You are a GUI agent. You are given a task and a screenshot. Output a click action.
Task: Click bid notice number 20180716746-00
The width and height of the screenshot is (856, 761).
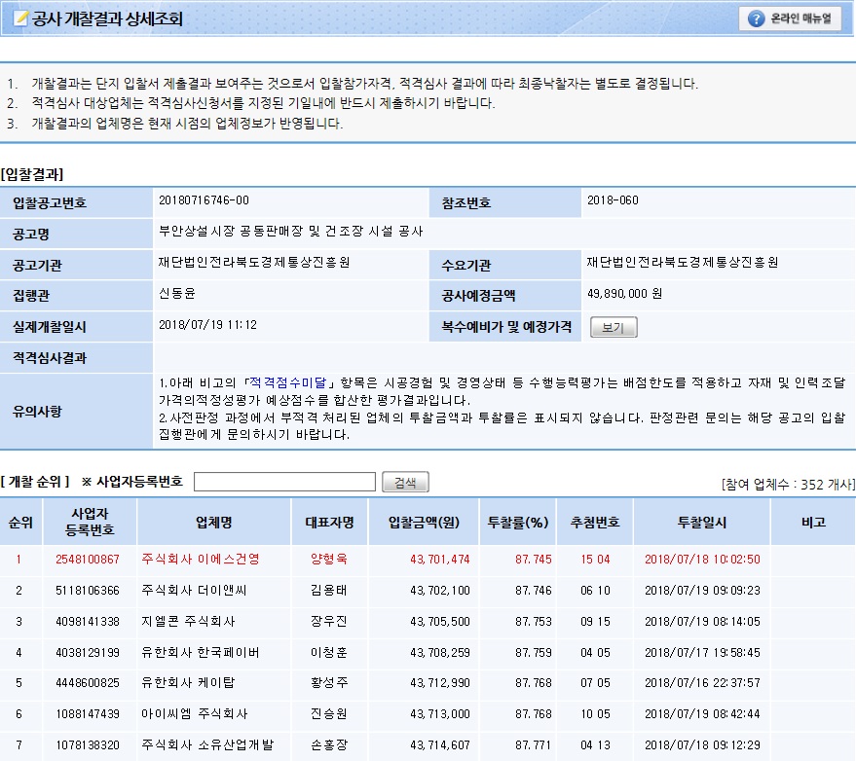pos(204,200)
